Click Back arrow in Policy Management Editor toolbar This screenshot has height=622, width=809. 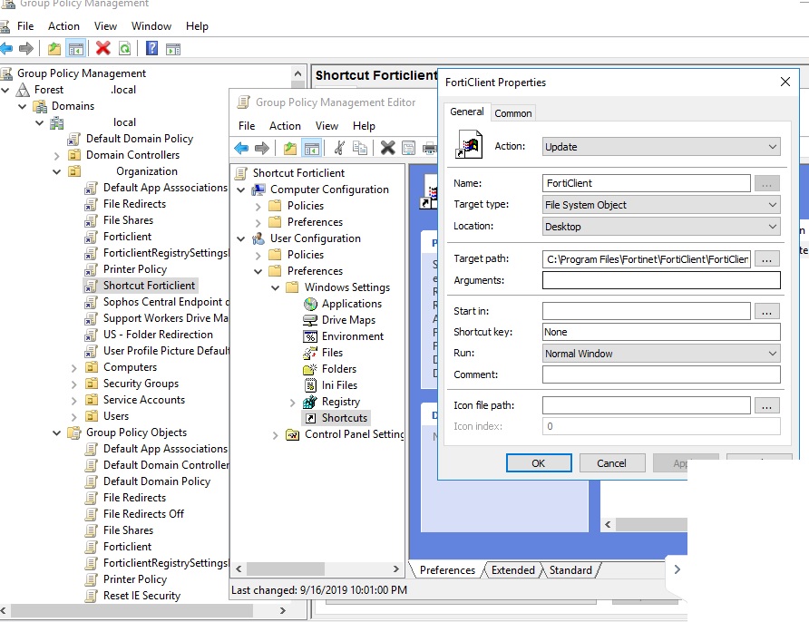click(x=241, y=149)
